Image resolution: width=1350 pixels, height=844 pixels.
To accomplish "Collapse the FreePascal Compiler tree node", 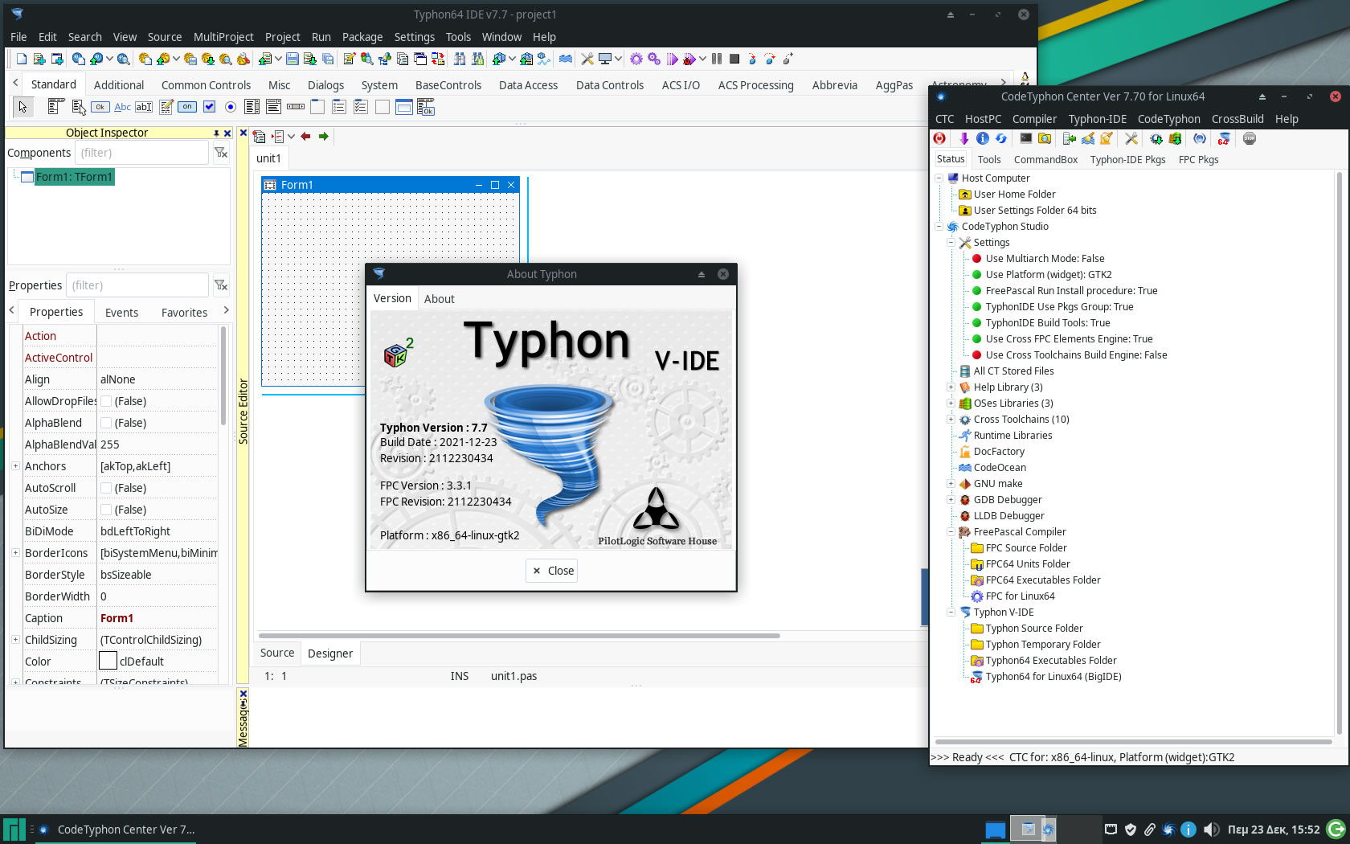I will click(951, 532).
